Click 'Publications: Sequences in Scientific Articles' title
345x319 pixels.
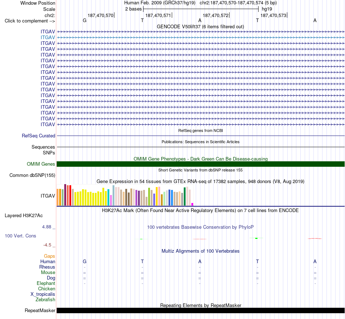point(200,142)
